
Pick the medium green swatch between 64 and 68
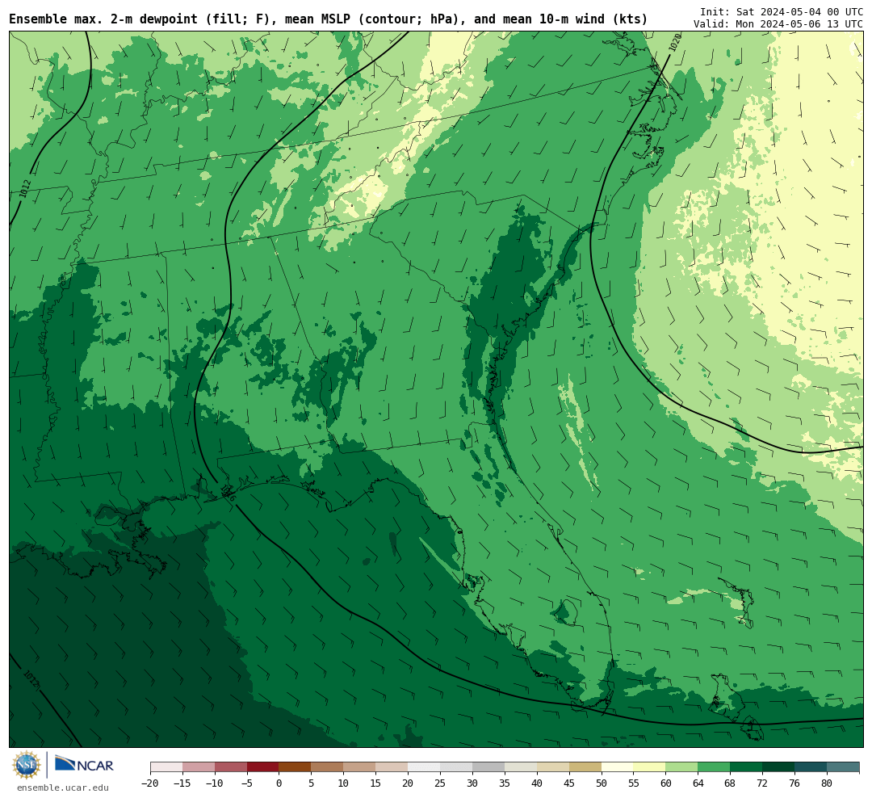(x=715, y=767)
